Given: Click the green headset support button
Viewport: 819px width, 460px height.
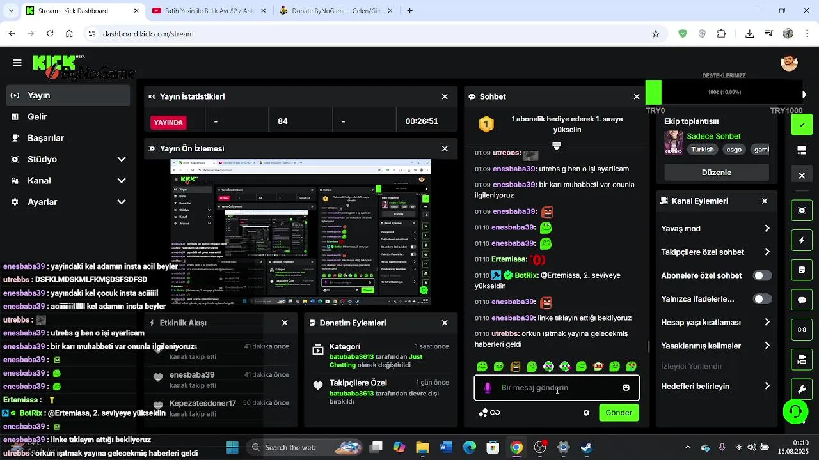Looking at the screenshot, I should [795, 411].
